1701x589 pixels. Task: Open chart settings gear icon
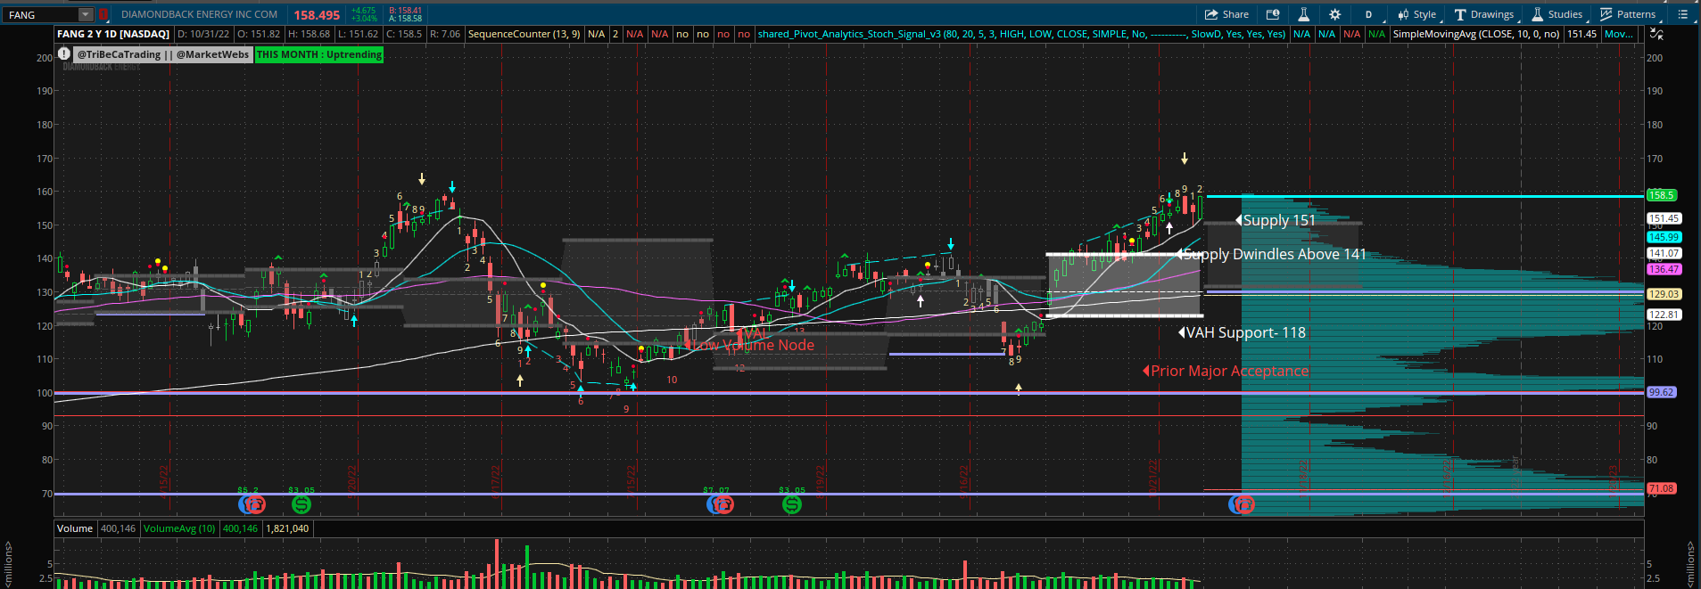tap(1334, 14)
